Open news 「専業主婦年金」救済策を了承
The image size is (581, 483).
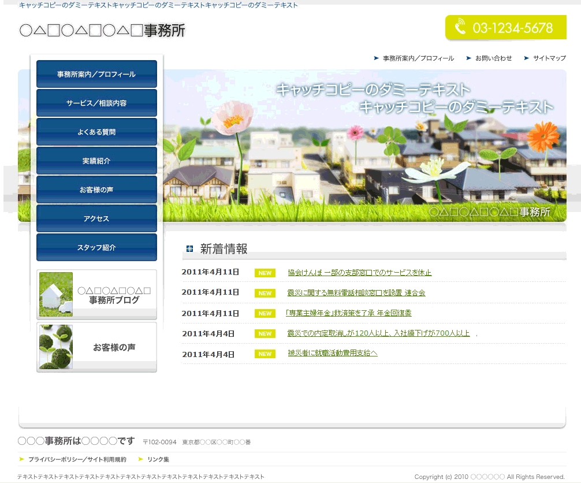point(348,313)
